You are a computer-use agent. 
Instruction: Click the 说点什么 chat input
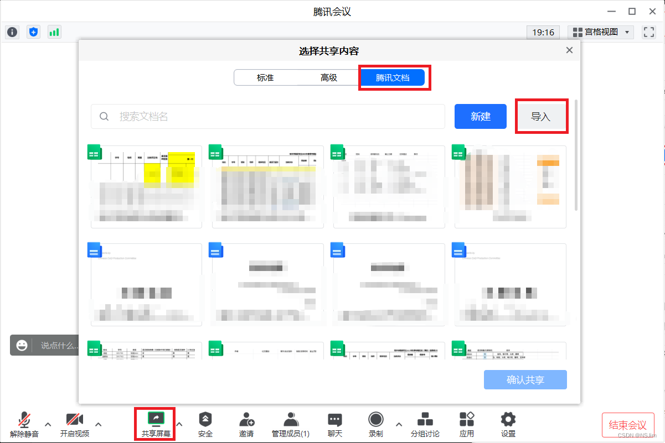[x=59, y=345]
